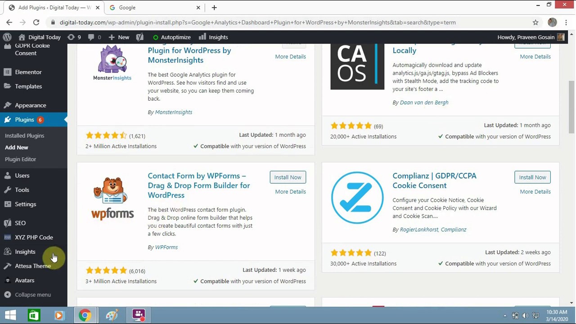Open comments bubble icon in admin bar

(94, 37)
